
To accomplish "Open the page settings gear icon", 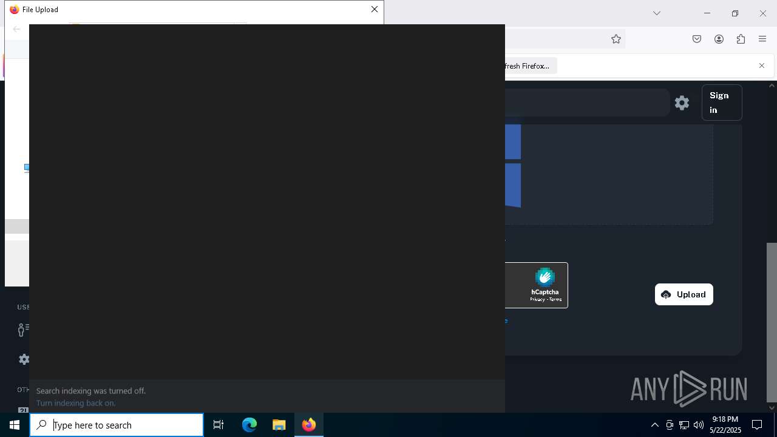I will click(682, 103).
